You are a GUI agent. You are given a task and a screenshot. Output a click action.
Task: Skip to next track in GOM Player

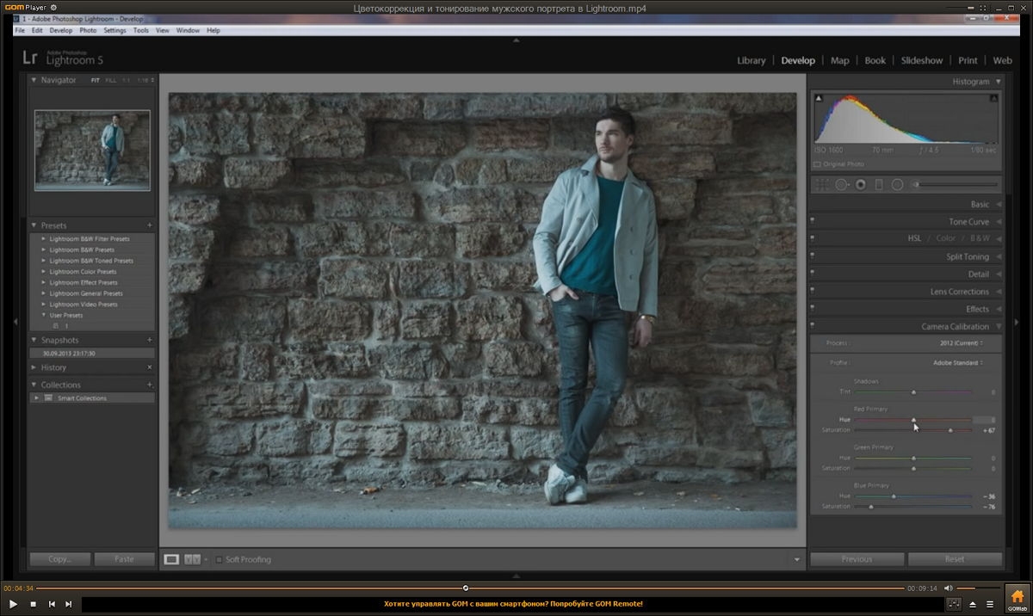[x=69, y=604]
